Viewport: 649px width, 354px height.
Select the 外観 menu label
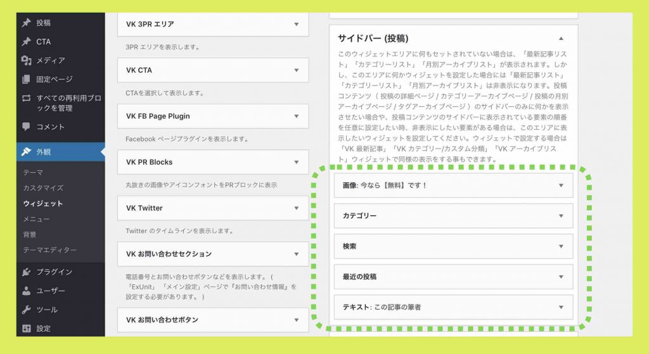[x=44, y=152]
